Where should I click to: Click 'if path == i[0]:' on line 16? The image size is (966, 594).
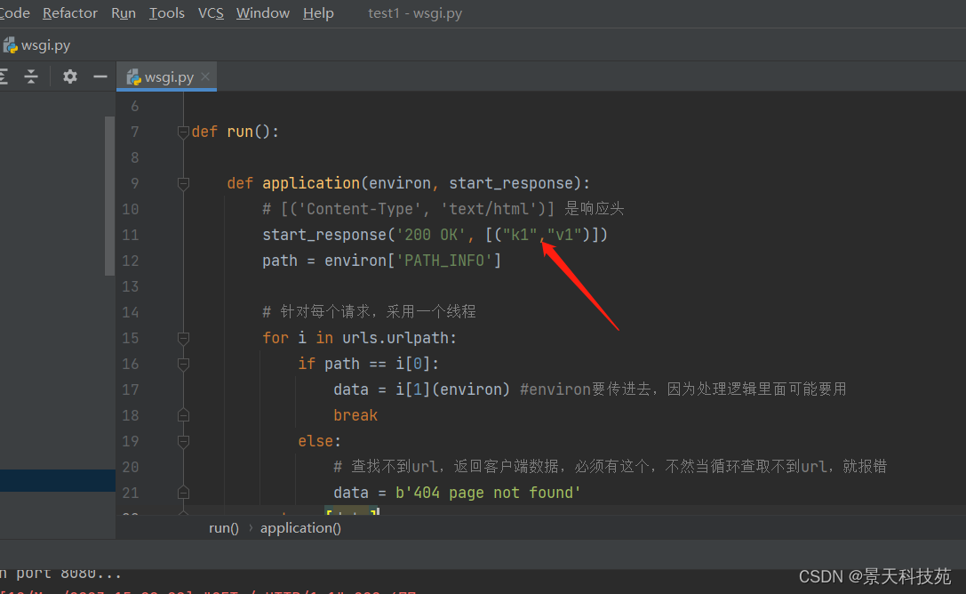(369, 365)
